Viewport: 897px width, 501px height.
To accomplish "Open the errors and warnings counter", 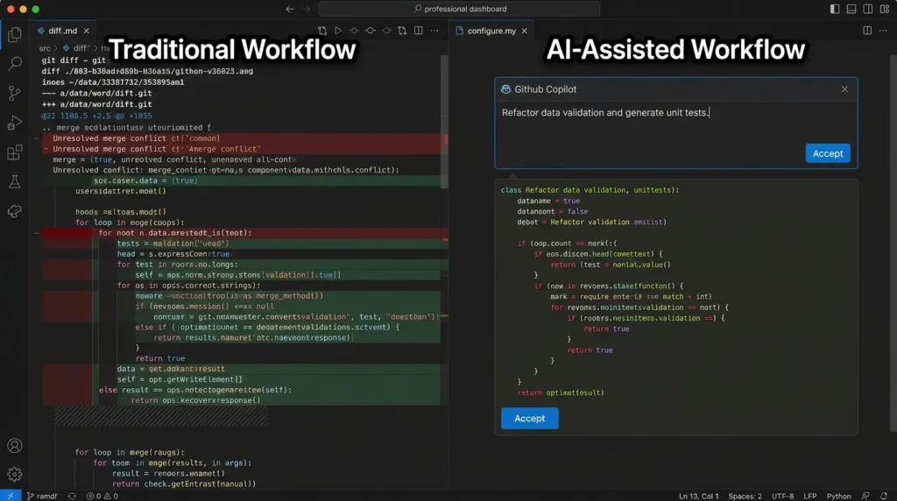I will tap(102, 496).
